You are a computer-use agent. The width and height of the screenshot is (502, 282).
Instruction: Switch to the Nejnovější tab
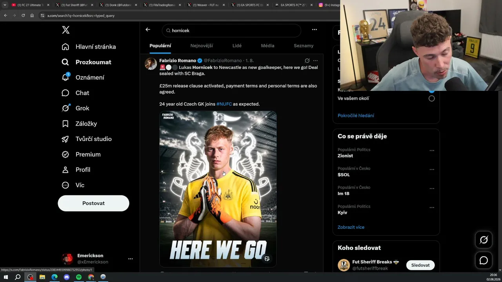202,46
